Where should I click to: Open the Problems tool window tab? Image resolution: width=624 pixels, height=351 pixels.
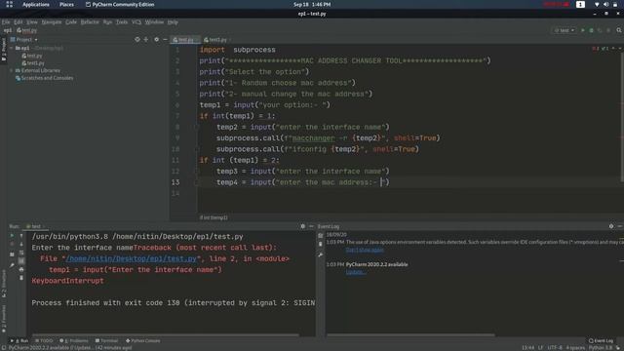(x=74, y=340)
